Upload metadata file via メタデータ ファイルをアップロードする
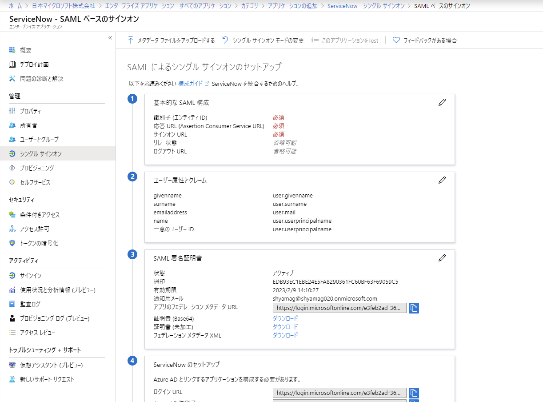Screen dimensions: 543x402 pos(171,40)
